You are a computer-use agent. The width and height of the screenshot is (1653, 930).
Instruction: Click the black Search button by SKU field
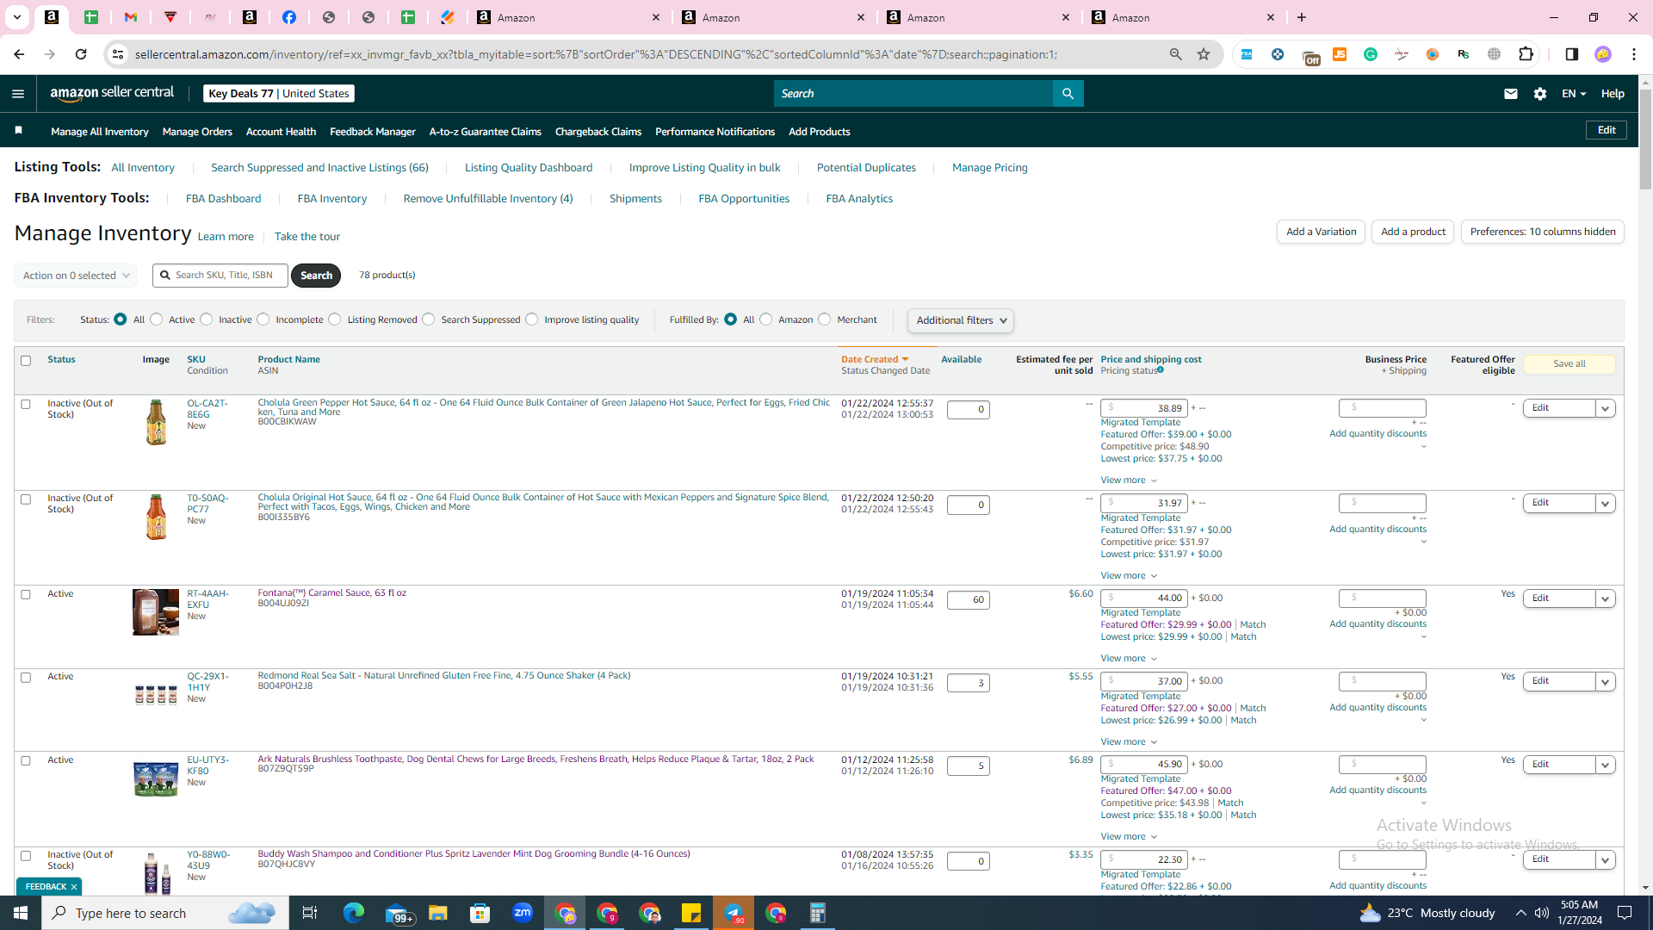click(316, 276)
